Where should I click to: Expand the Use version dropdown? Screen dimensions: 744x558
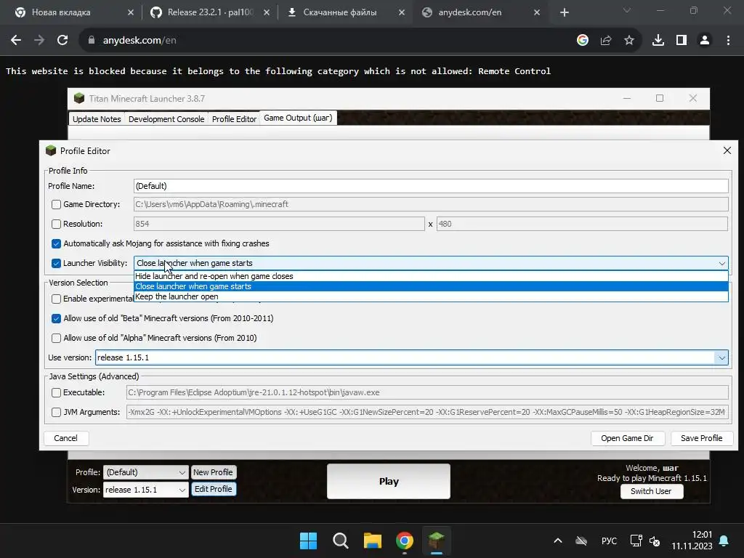[721, 357]
